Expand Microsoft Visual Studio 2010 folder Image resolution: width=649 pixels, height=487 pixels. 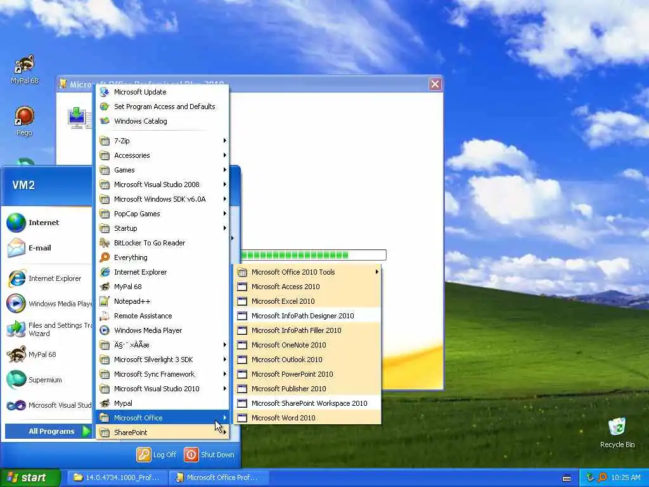[x=163, y=389]
